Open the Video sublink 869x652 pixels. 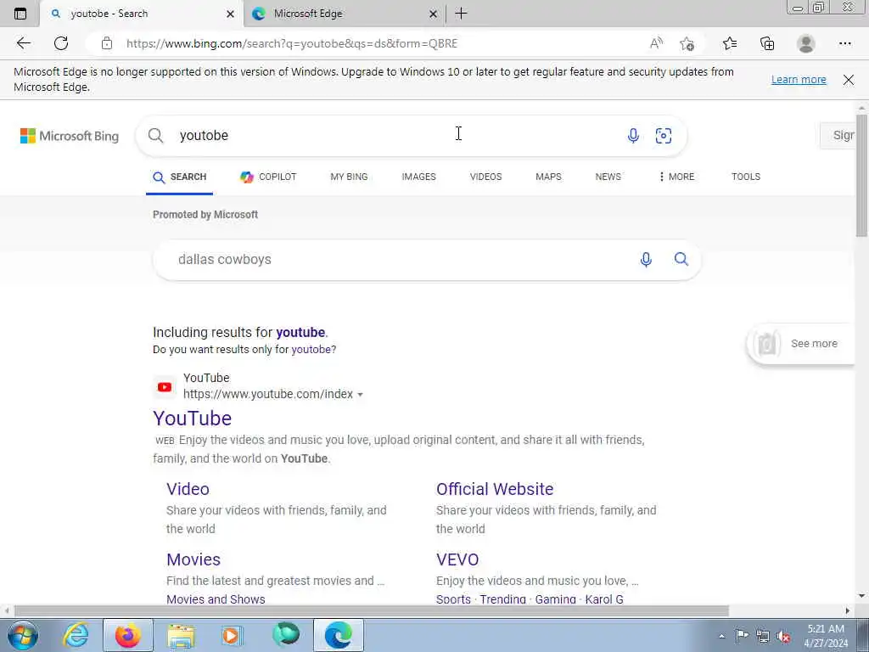point(188,489)
